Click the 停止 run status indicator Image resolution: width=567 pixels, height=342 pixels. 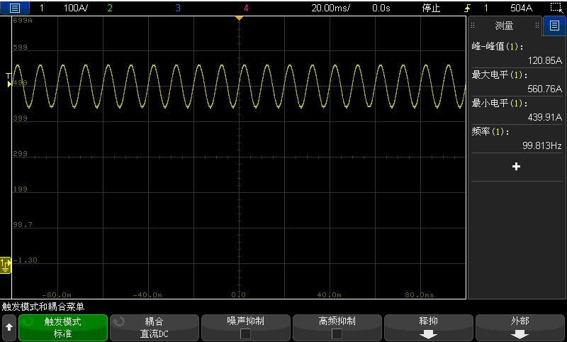click(431, 9)
